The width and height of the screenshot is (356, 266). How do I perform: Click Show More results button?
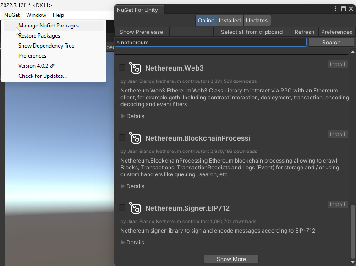point(231,259)
